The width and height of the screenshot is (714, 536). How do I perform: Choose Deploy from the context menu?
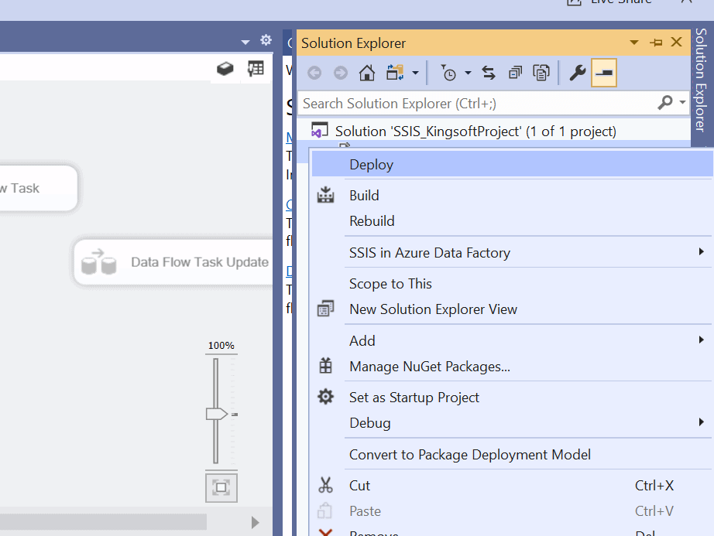[513, 164]
